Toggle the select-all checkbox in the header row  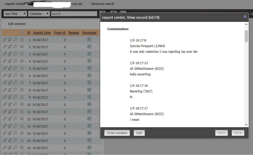pyautogui.click(x=22, y=32)
